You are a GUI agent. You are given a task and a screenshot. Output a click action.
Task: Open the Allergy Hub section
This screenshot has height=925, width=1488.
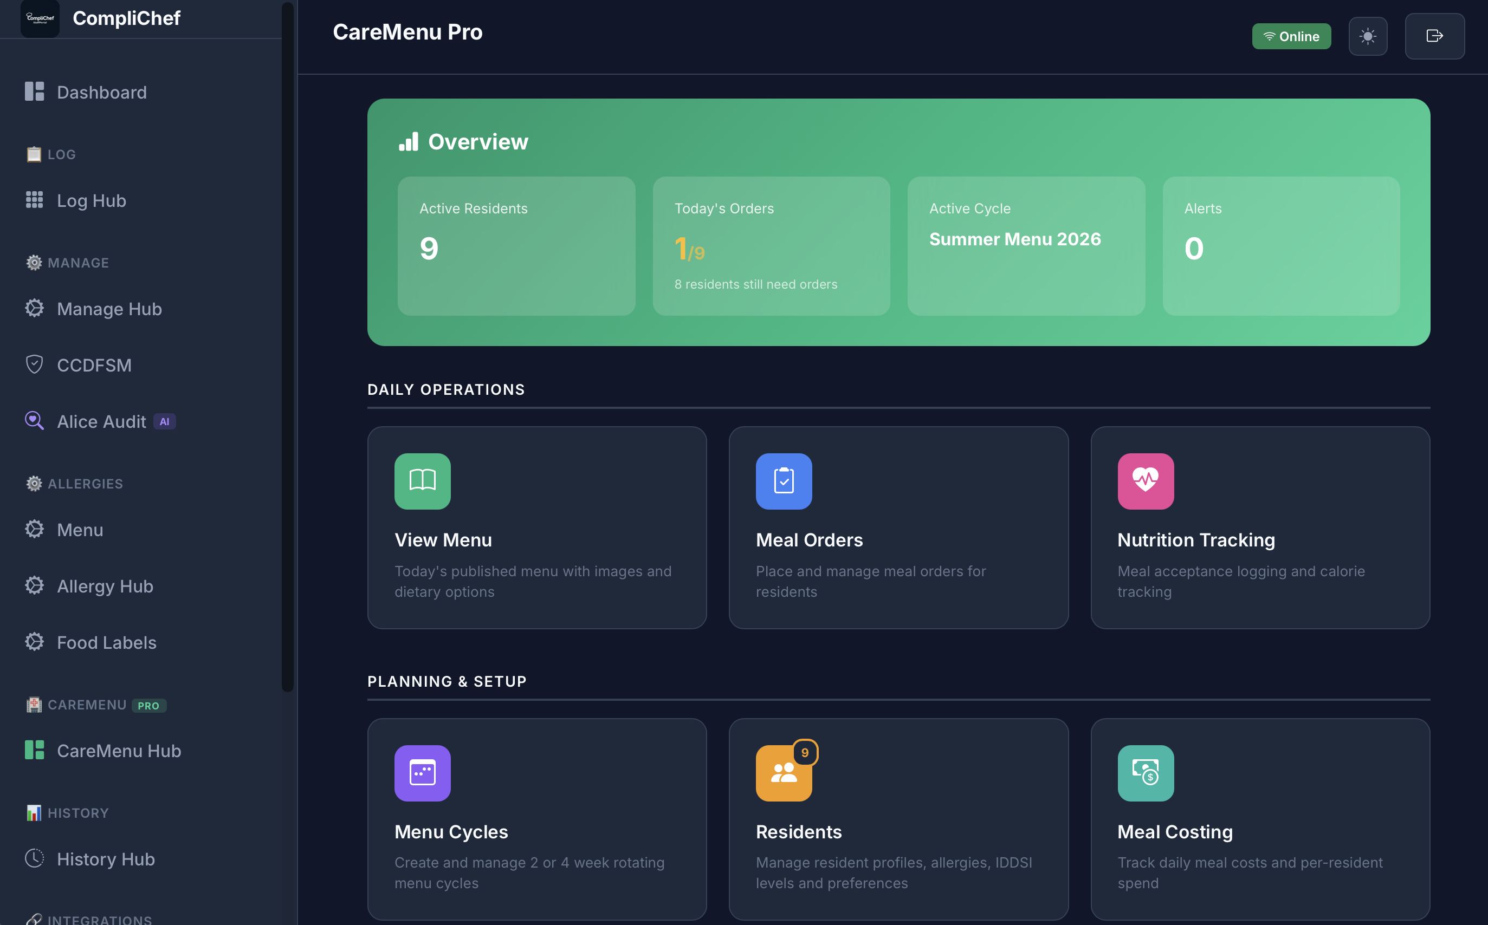(105, 585)
